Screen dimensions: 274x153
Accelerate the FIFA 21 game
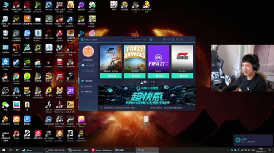point(158,76)
